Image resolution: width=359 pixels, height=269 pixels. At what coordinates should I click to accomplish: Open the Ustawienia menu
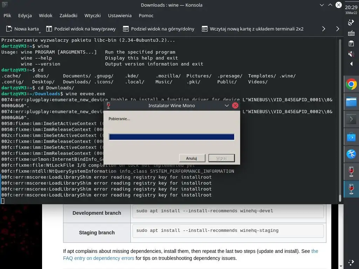point(120,15)
